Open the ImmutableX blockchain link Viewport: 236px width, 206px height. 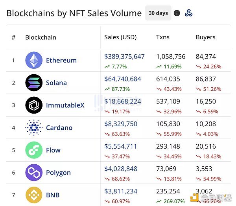pos(65,105)
